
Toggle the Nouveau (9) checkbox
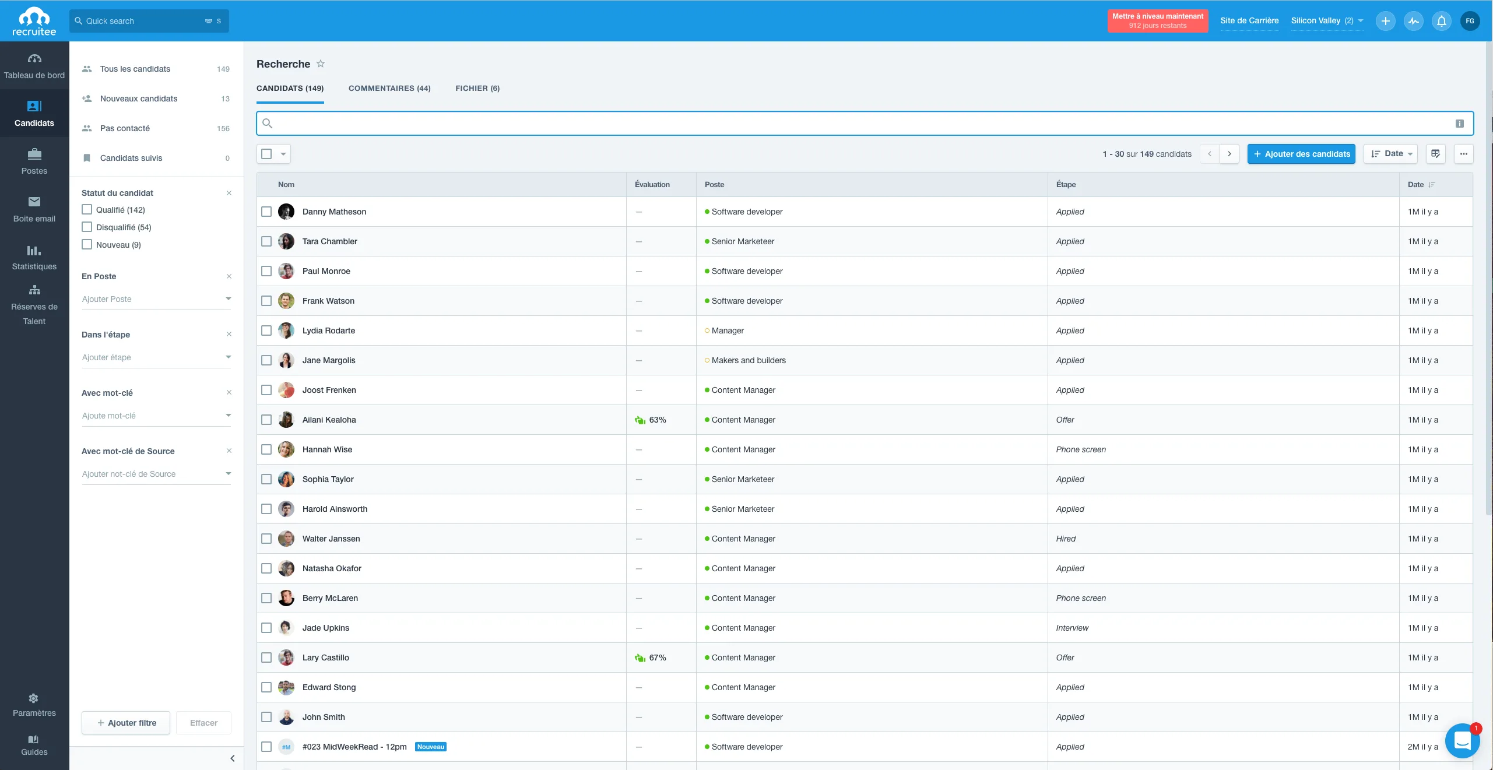point(87,244)
